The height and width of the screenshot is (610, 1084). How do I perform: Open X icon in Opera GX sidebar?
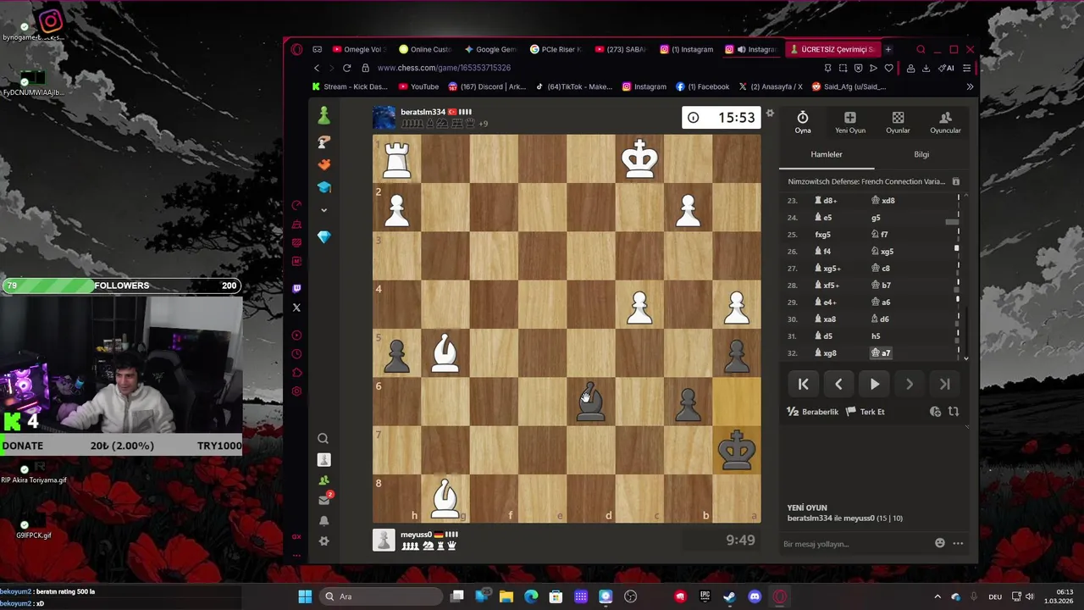[x=296, y=308]
